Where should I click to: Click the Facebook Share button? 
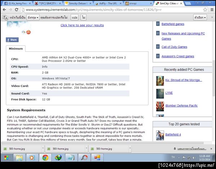click(12, 40)
